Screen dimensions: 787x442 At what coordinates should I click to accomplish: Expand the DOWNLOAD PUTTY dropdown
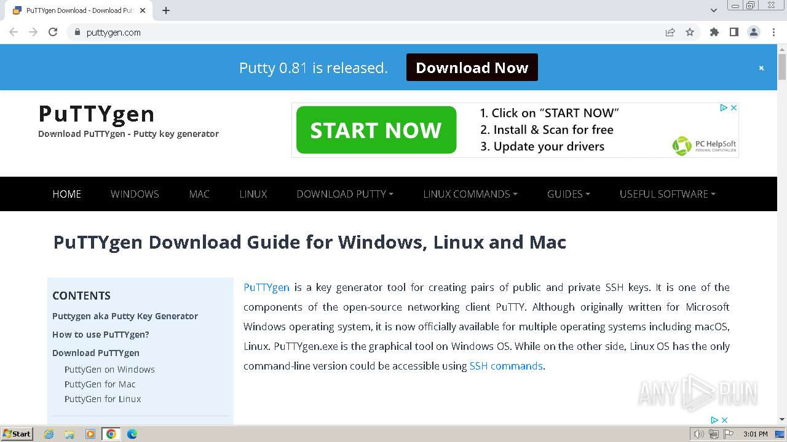(x=345, y=194)
